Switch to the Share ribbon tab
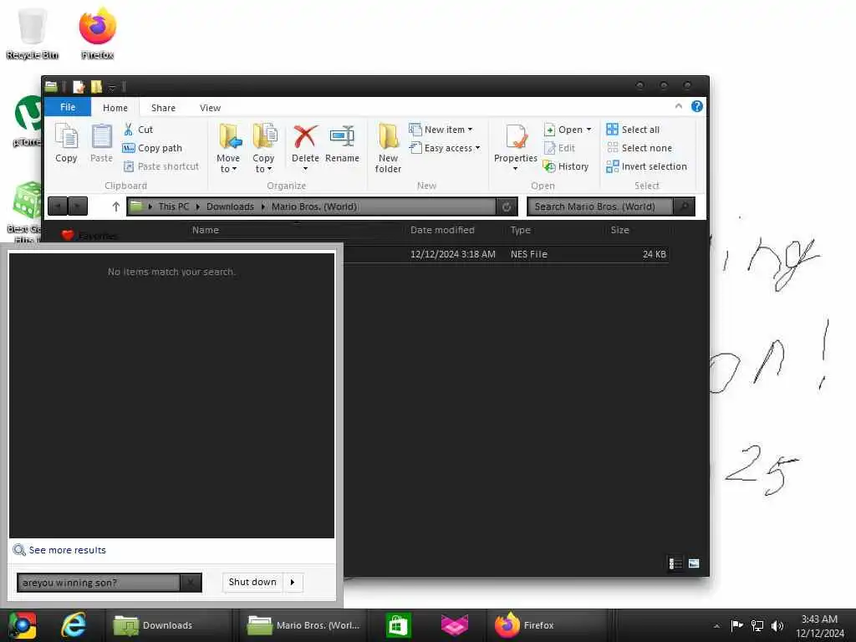Screen dimensions: 856x642 click(x=163, y=108)
